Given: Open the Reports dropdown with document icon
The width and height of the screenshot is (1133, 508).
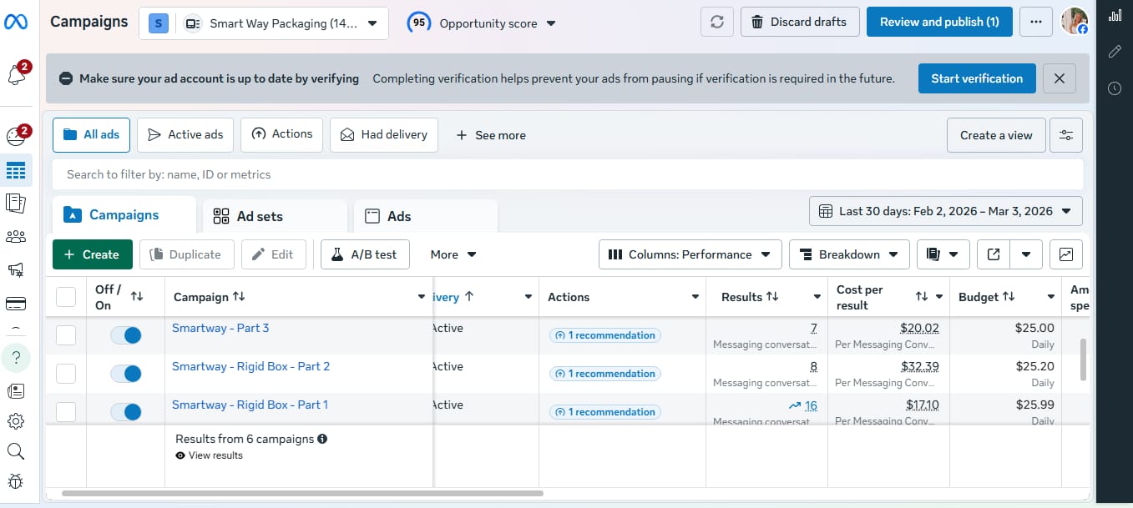Looking at the screenshot, I should 943,254.
